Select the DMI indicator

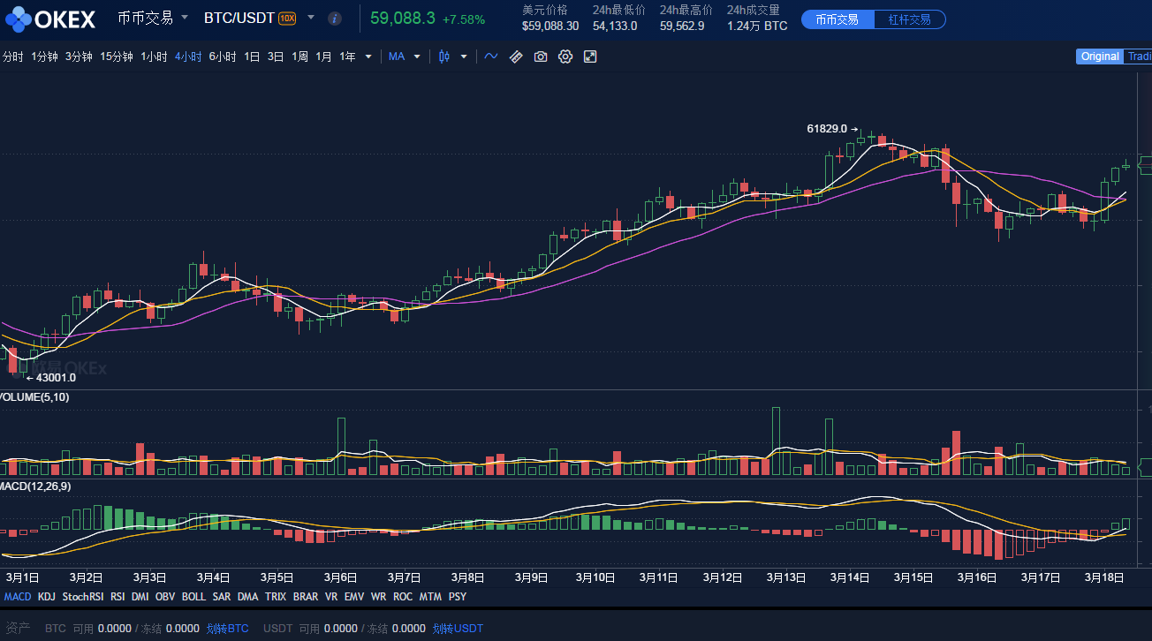pyautogui.click(x=140, y=597)
